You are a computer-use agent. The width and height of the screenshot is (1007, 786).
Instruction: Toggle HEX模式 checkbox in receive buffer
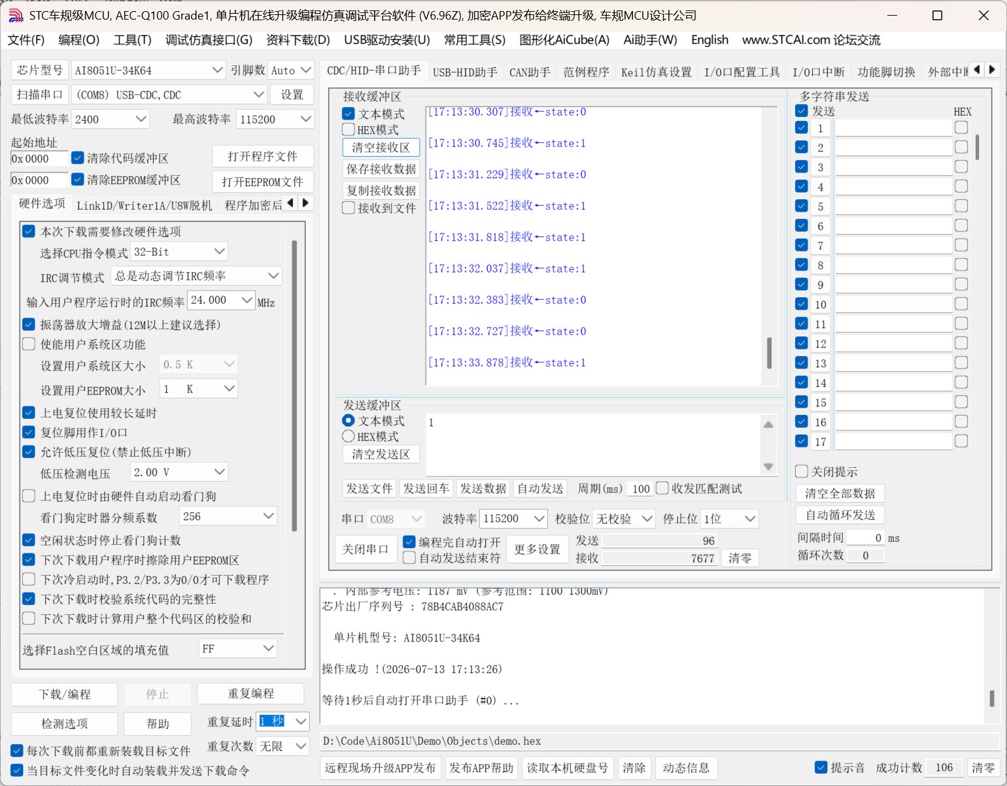point(349,129)
